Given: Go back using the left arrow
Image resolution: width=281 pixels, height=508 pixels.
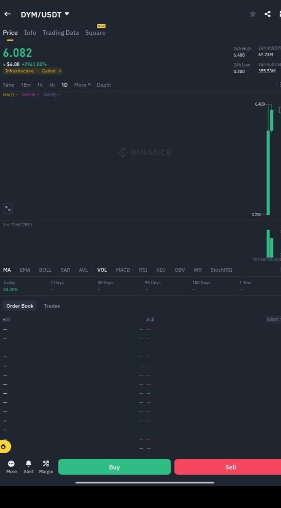Looking at the screenshot, I should 7,14.
